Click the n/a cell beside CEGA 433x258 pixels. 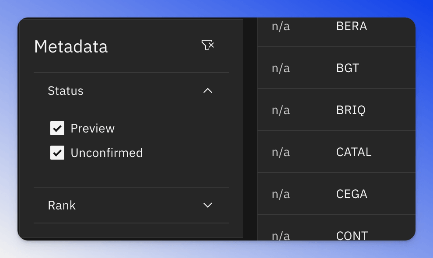(x=281, y=194)
